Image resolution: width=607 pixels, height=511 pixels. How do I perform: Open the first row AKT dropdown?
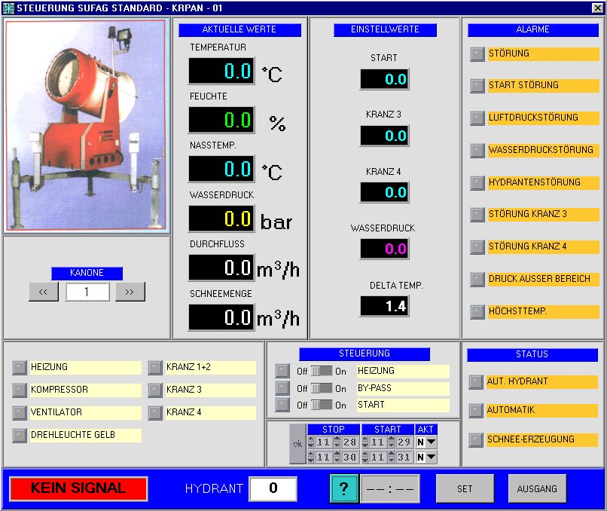point(432,442)
